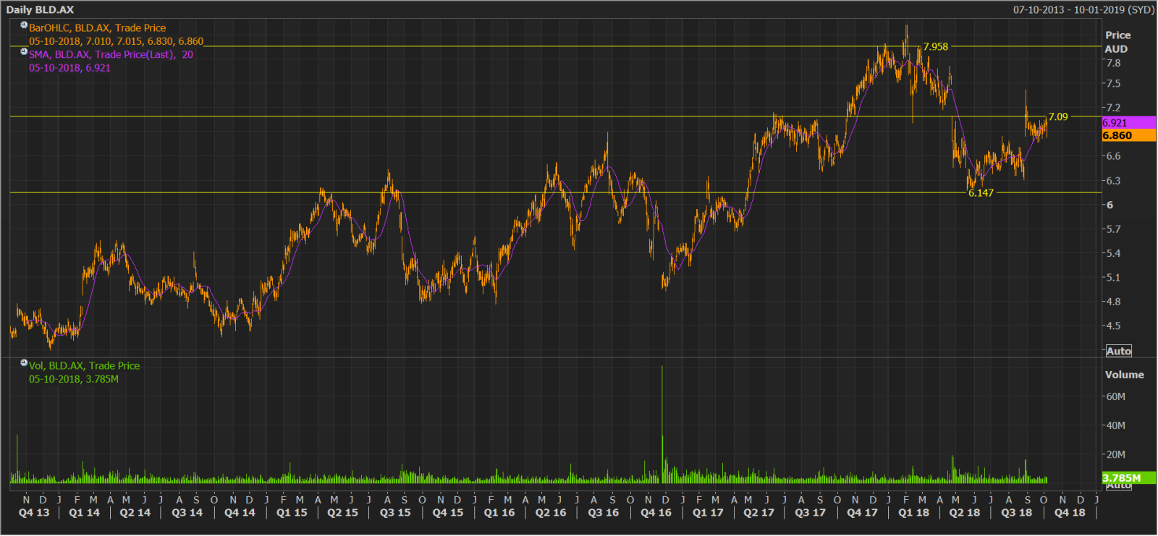Click the 5.7 price axis tick
The height and width of the screenshot is (536, 1158).
1113,229
